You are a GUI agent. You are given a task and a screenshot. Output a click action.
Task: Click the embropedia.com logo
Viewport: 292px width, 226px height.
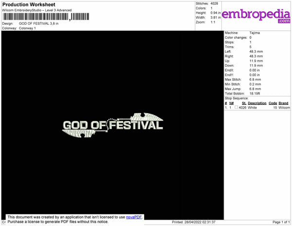[x=256, y=16]
